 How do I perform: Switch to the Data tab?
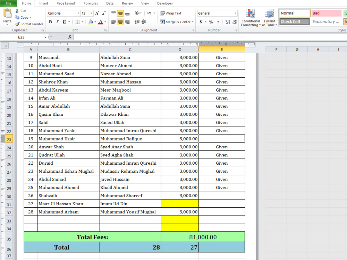(110, 3)
